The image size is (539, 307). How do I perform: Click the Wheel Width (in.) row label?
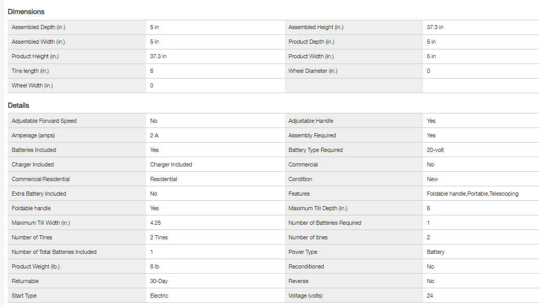32,85
